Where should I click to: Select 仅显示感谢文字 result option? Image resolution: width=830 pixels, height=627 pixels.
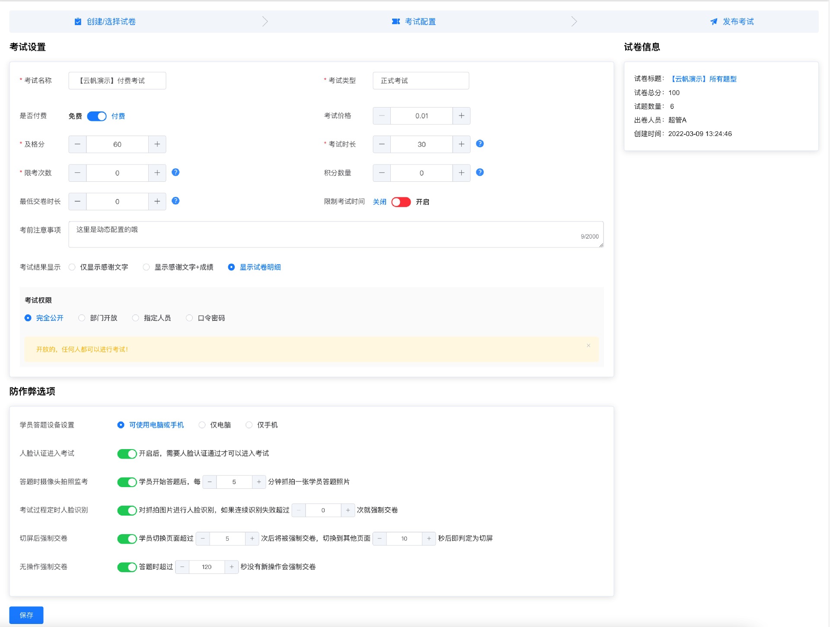99,267
